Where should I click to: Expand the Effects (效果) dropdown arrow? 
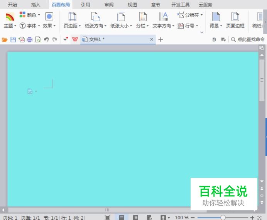[x=54, y=26]
